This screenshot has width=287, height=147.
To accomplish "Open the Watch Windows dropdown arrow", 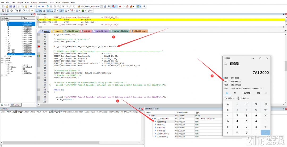I will coord(57,11).
